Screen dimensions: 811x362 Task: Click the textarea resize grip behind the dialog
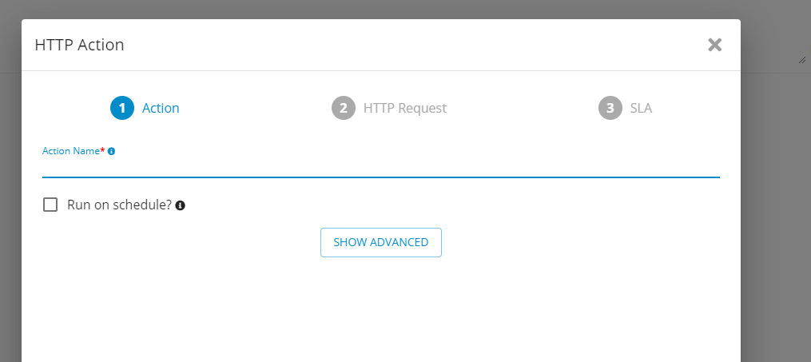801,61
